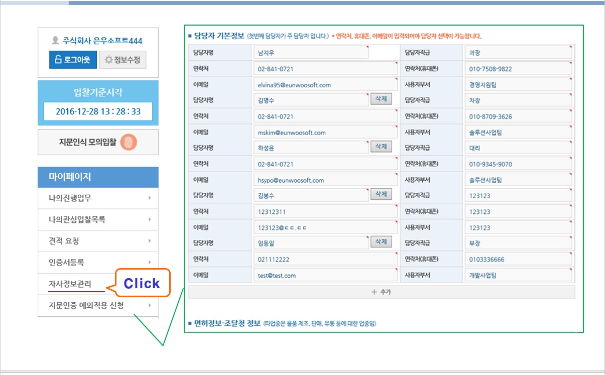Expand arrow next to 나의진행업무
This screenshot has width=605, height=375.
click(150, 198)
